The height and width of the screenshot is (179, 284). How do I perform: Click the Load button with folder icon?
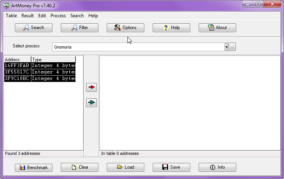tap(126, 167)
